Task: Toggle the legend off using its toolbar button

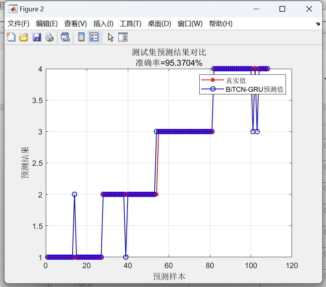Action: click(93, 37)
